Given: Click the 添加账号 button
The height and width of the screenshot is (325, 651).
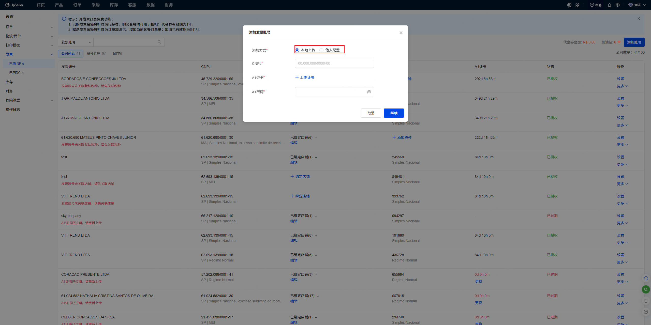Looking at the screenshot, I should coord(634,42).
